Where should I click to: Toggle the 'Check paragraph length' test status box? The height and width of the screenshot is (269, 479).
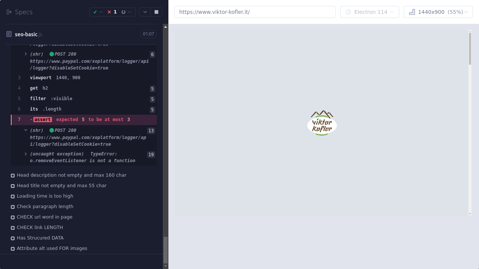point(13,207)
